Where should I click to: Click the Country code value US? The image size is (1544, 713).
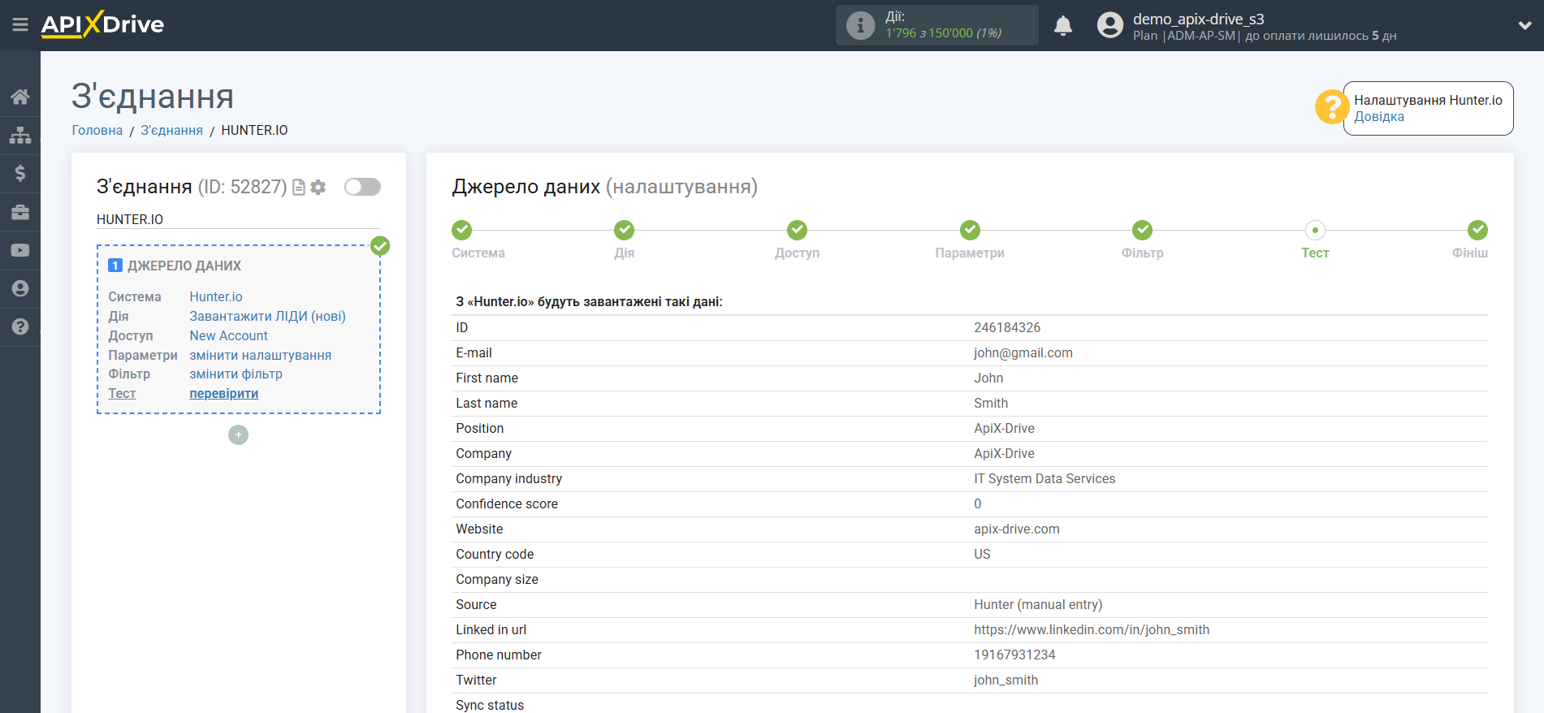[982, 554]
